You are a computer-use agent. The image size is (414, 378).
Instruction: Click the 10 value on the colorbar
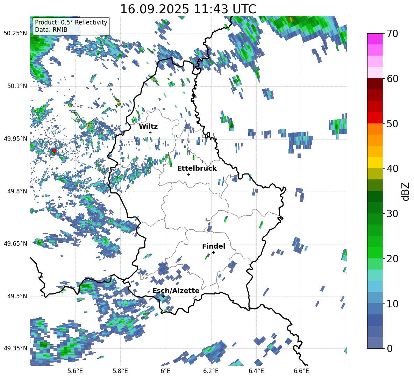(x=392, y=304)
